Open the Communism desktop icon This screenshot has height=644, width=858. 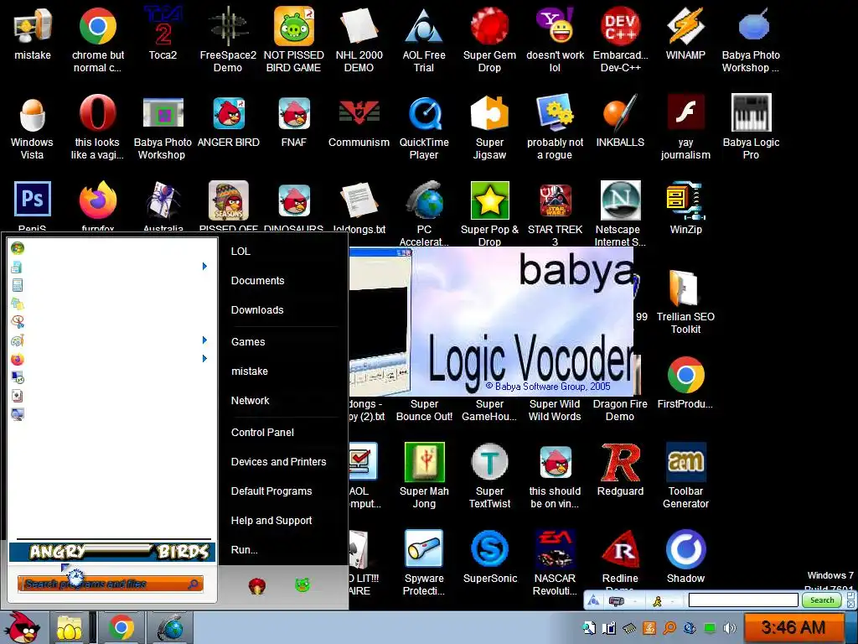pyautogui.click(x=359, y=113)
